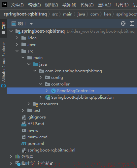Click the collapse all icon in the project panel

(132, 23)
